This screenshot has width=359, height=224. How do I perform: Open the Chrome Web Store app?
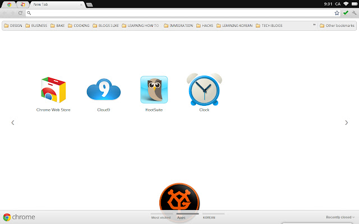click(x=53, y=94)
